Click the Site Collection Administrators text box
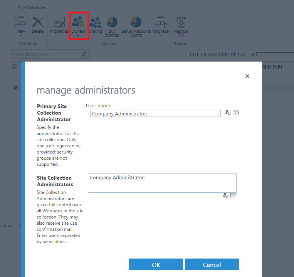 tap(162, 183)
